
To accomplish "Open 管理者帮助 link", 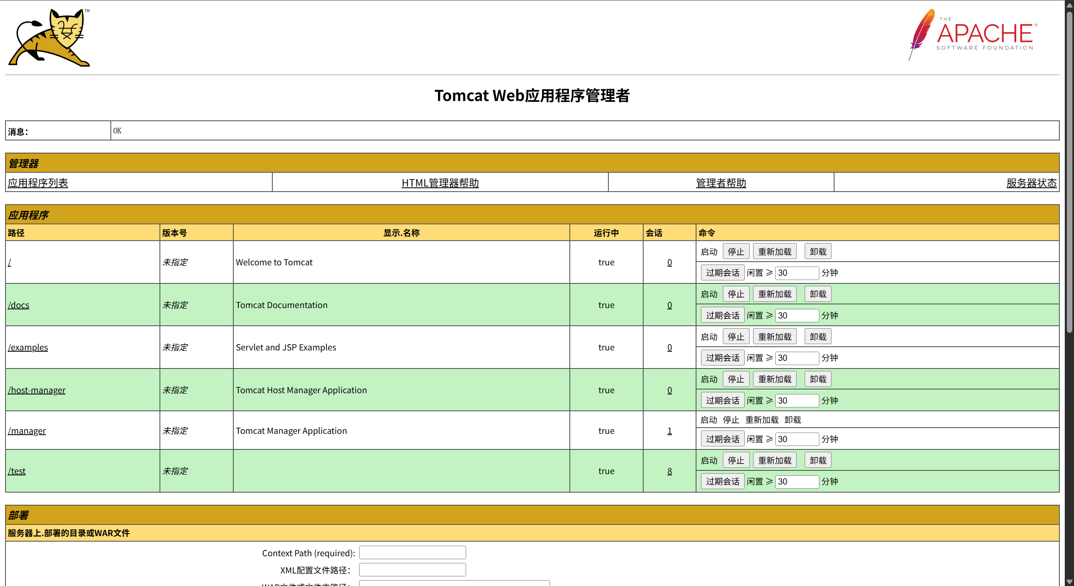I will point(721,183).
